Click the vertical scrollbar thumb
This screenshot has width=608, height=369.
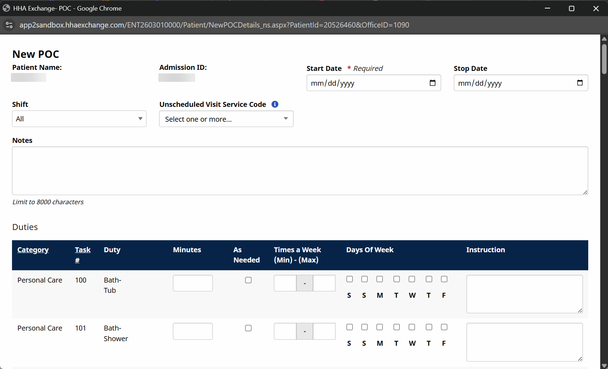[604, 59]
